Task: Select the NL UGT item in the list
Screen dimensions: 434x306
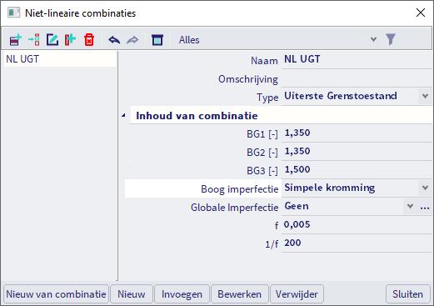Action: (60, 59)
